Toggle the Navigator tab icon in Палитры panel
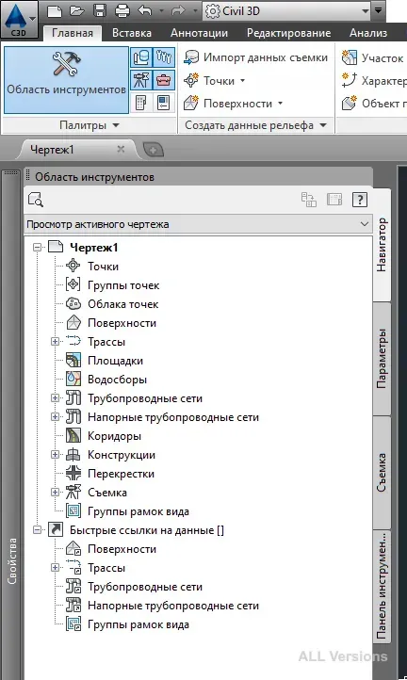Image resolution: width=407 pixels, height=680 pixels. 141,57
